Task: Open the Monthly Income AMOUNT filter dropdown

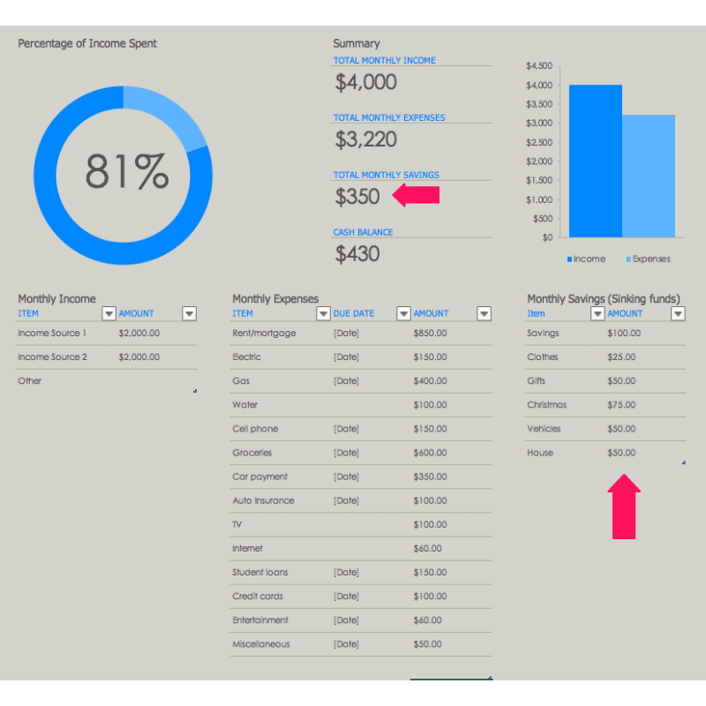Action: click(x=189, y=313)
